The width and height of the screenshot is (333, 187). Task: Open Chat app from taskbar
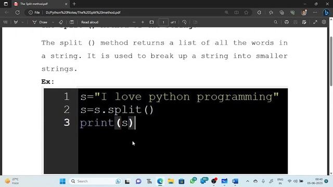[x=138, y=181]
